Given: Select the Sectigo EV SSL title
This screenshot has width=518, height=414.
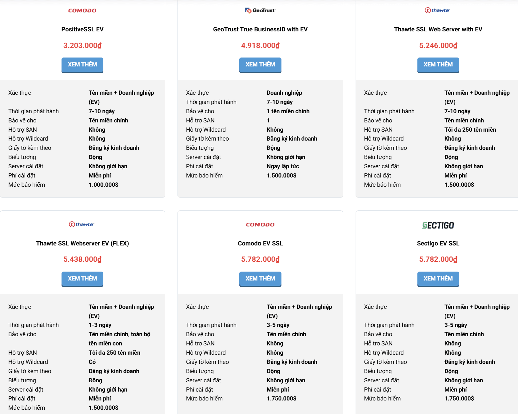Looking at the screenshot, I should pos(438,243).
